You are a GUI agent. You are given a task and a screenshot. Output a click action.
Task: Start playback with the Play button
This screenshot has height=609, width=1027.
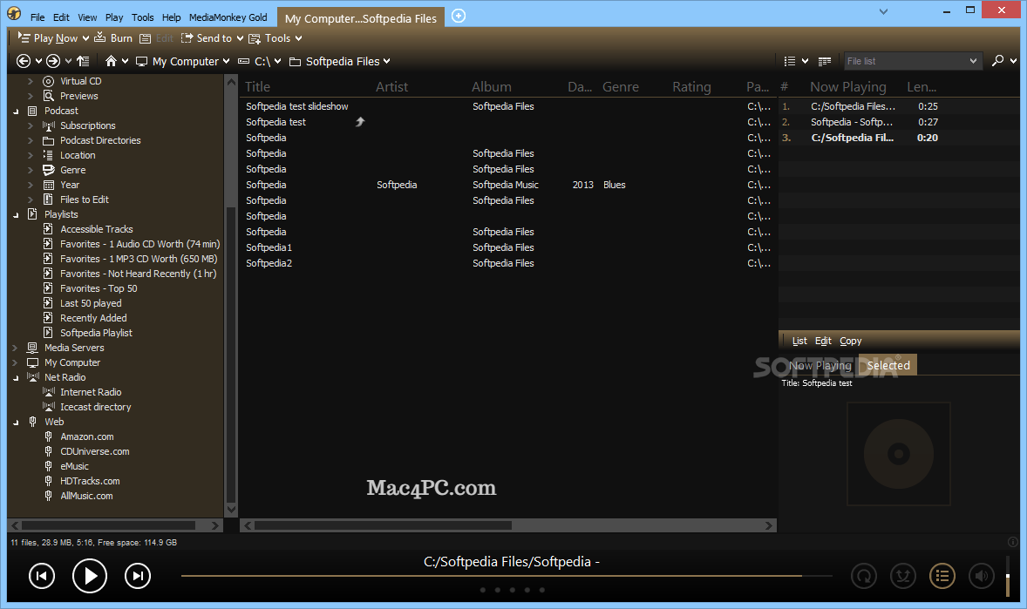click(x=90, y=576)
